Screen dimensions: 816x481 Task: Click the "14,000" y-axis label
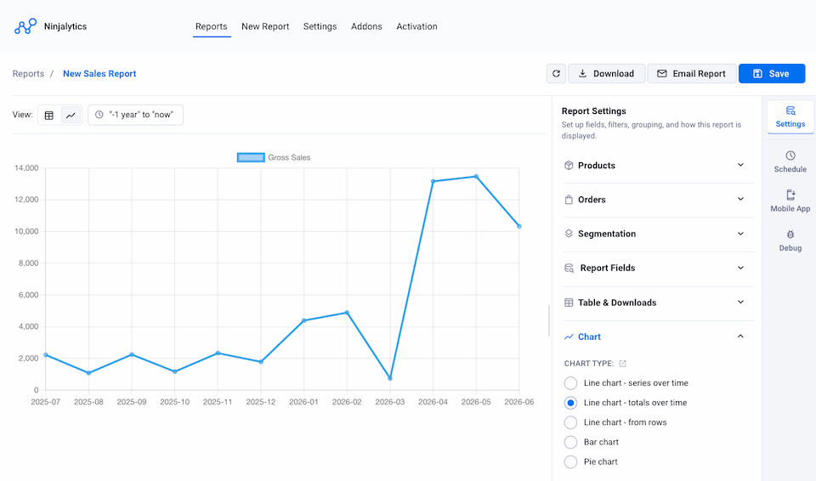coord(26,168)
